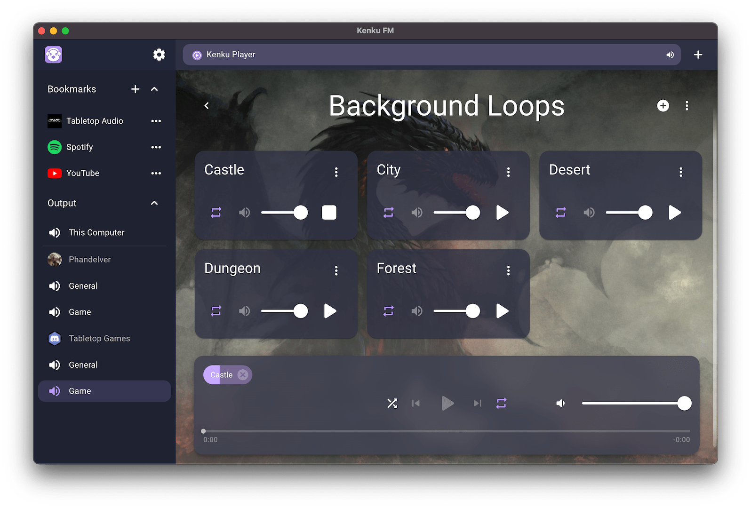This screenshot has height=508, width=751.
Task: Collapse the Bookmarks section
Action: click(154, 89)
